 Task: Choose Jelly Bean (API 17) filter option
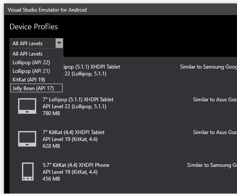(x=36, y=88)
